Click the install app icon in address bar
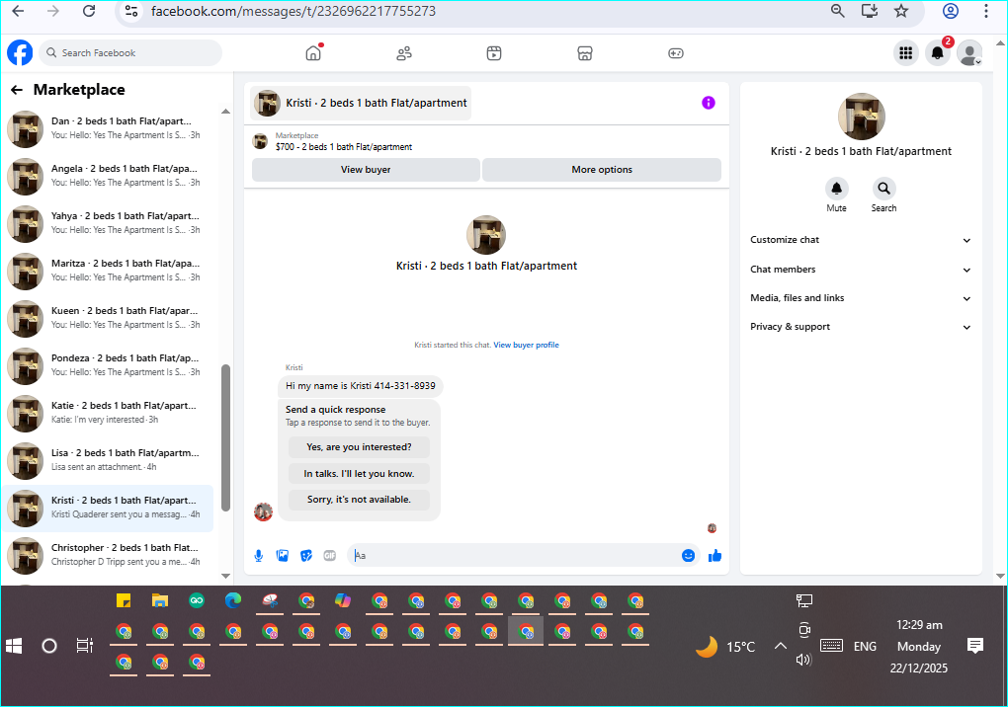The width and height of the screenshot is (1008, 707). [x=869, y=11]
